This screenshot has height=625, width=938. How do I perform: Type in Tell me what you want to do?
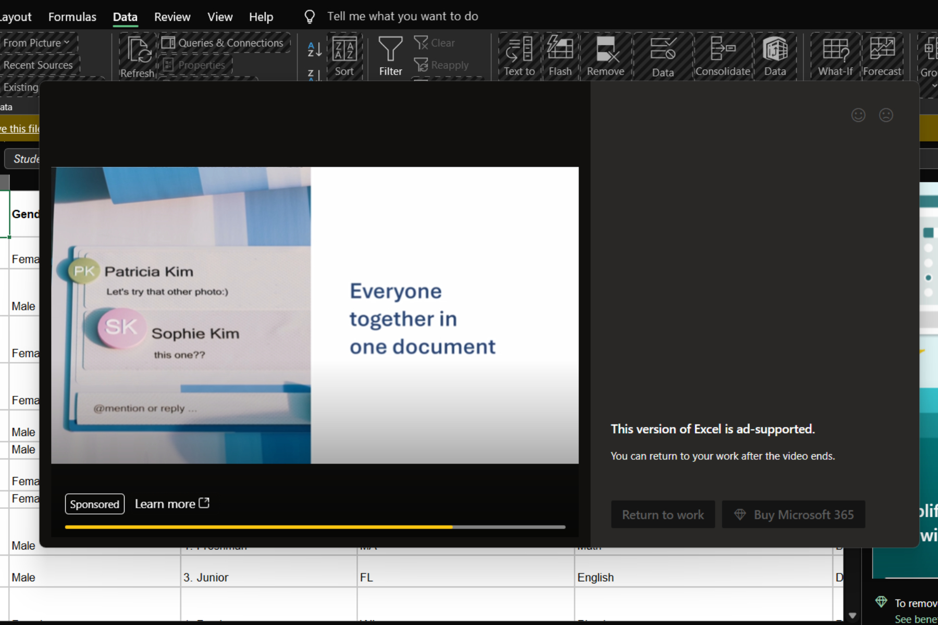click(402, 17)
